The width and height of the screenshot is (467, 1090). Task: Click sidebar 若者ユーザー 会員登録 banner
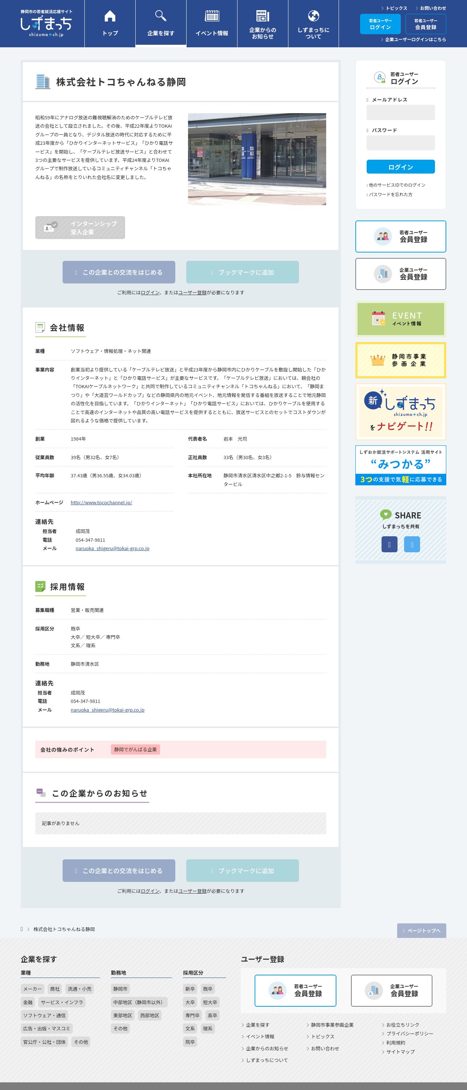click(x=400, y=236)
